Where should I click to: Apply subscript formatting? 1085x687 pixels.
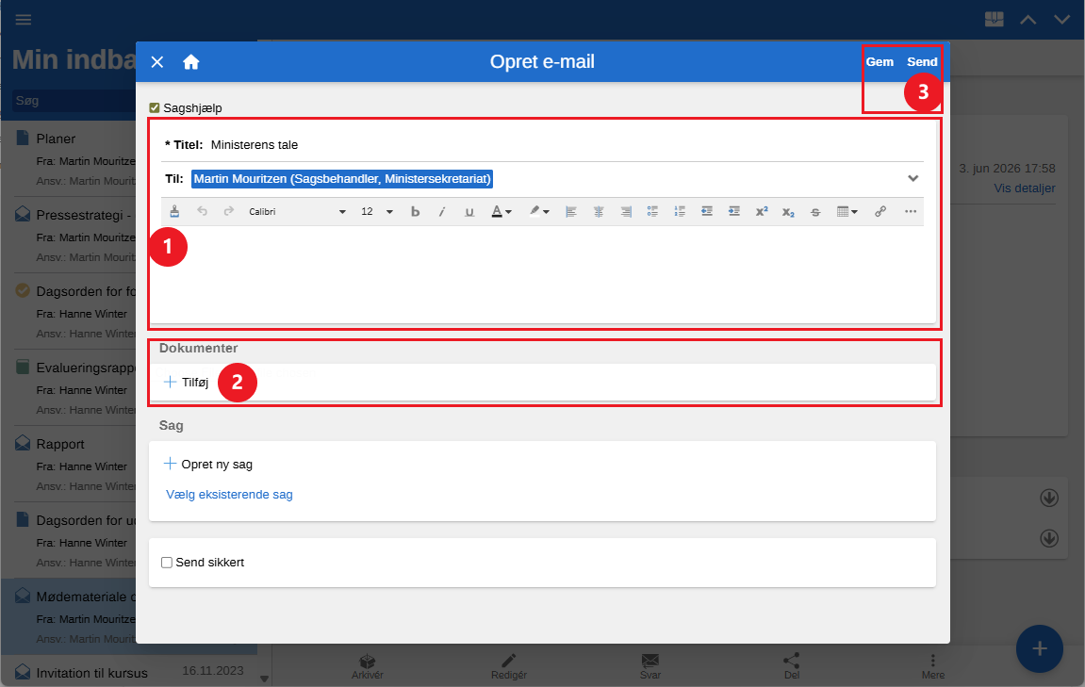788,212
